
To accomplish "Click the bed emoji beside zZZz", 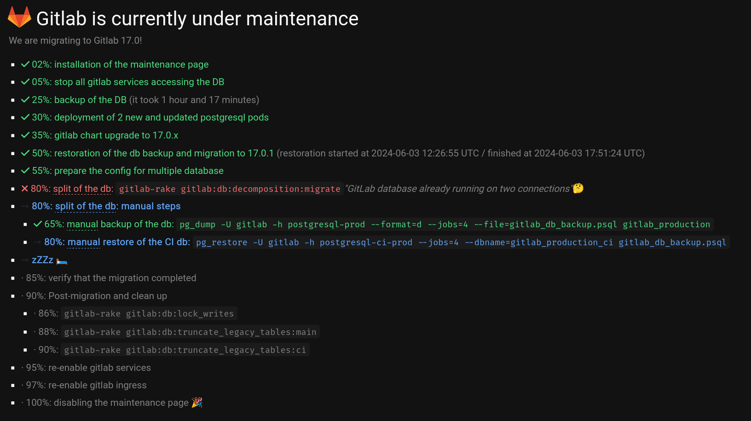I will pos(62,261).
